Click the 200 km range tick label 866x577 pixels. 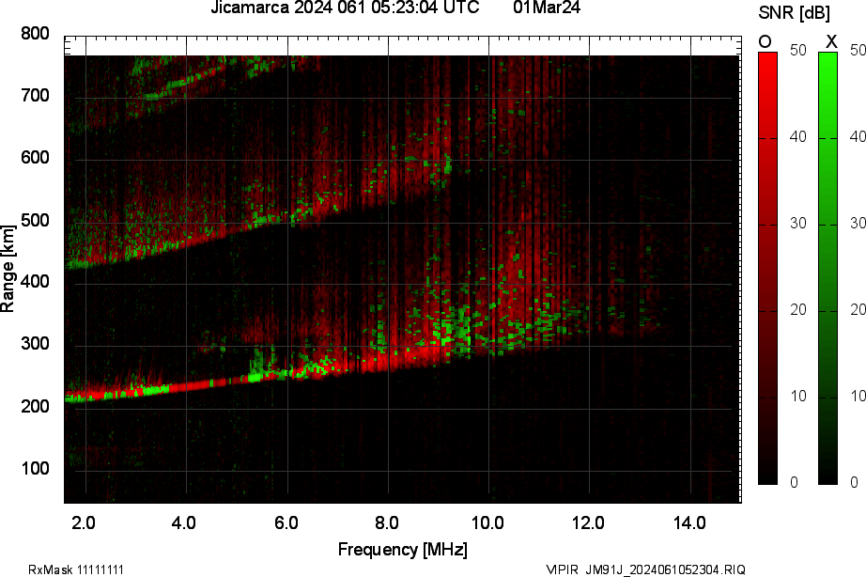point(35,406)
